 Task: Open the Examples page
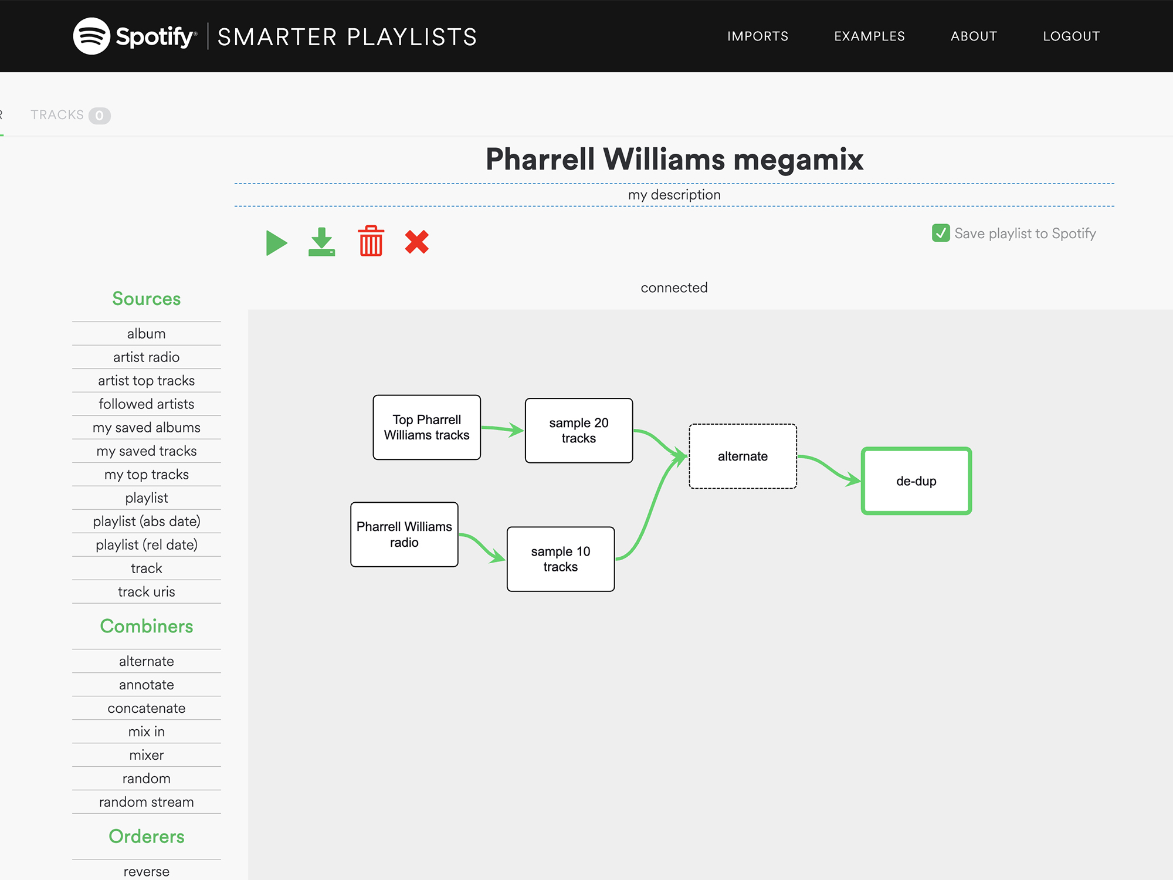[x=869, y=36]
